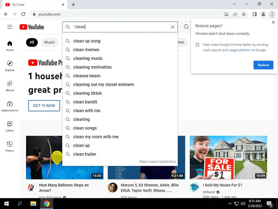Bookmark this tab with star icon
This screenshot has height=209, width=278.
(244, 14)
